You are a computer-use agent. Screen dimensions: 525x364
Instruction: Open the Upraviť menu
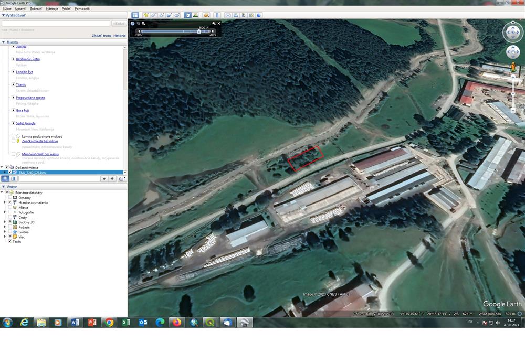pos(20,9)
